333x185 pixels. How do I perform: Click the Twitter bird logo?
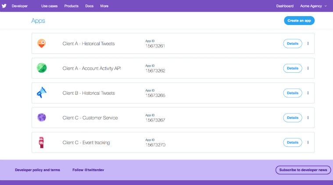tap(4, 6)
